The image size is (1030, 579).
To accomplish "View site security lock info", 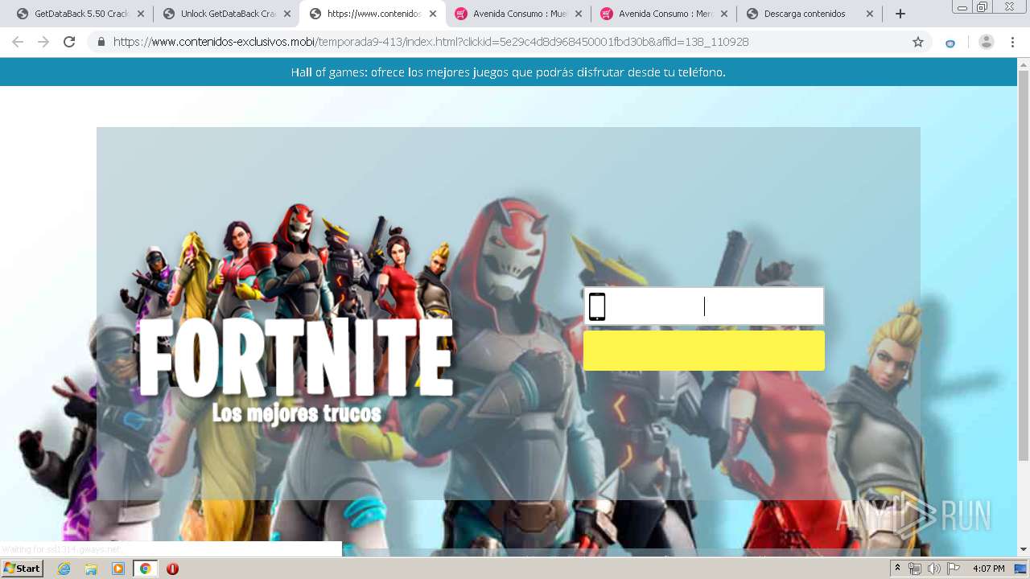I will [101, 42].
